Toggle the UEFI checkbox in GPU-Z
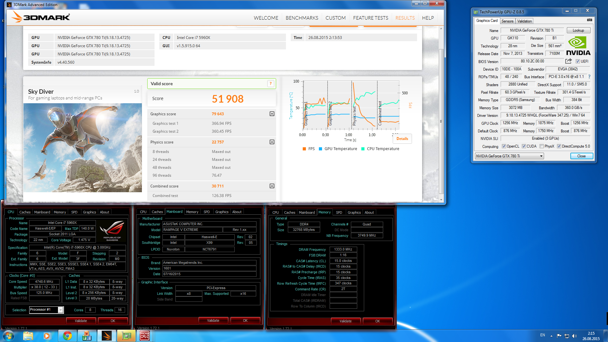Viewport: 608px width, 342px height. tap(578, 61)
